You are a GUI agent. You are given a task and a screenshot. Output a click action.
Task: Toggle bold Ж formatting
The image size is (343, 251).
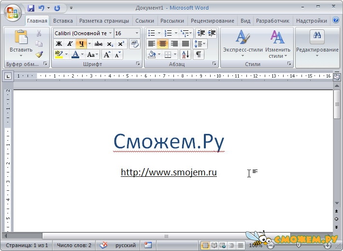click(59, 44)
